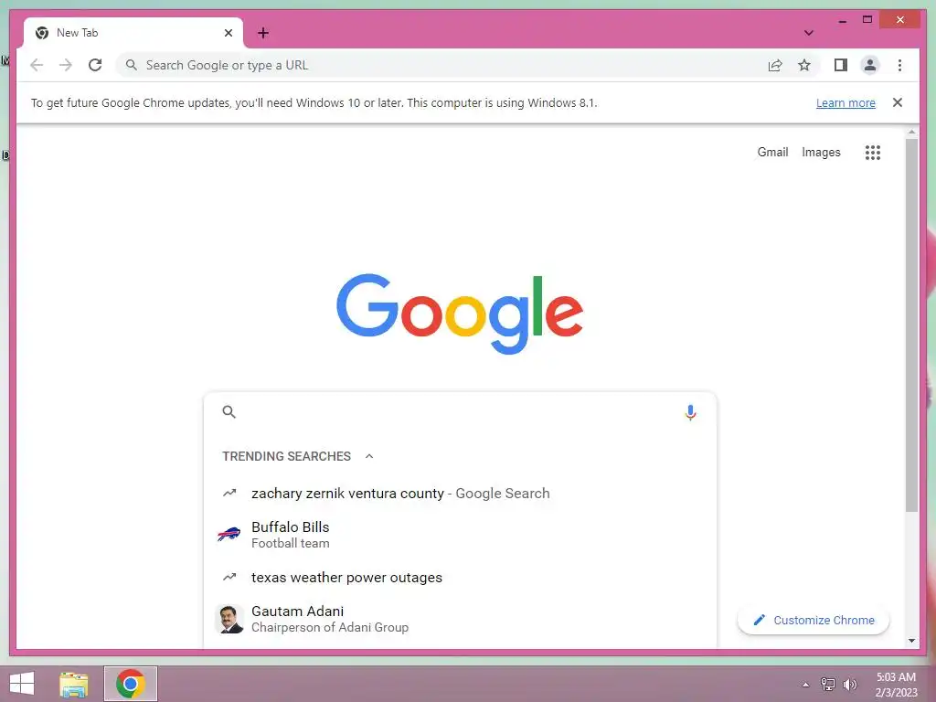936x702 pixels.
Task: Launch File Explorer from the taskbar
Action: tap(74, 684)
